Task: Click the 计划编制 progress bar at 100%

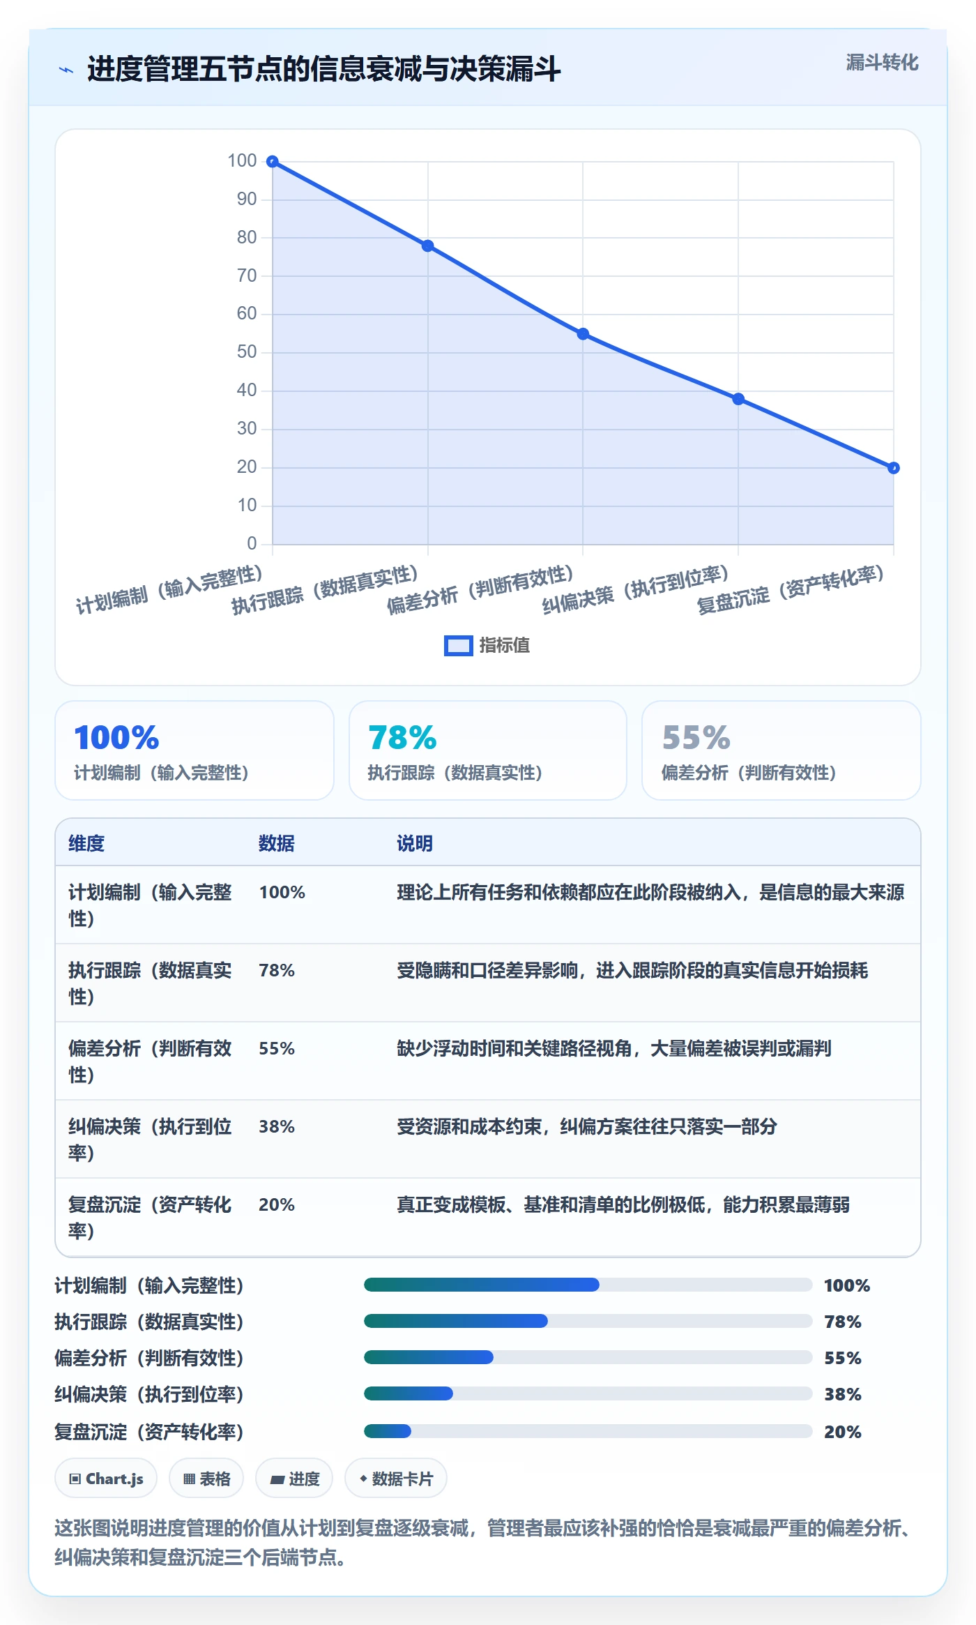Action: pos(588,1285)
